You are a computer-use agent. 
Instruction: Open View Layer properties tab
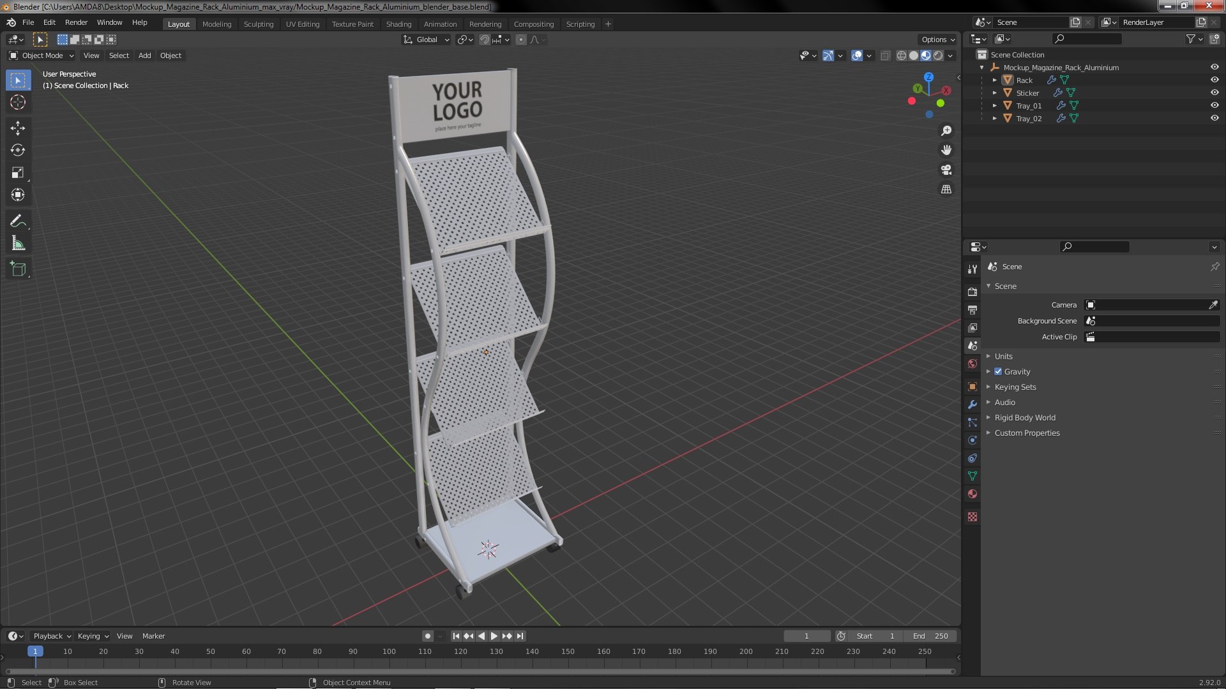coord(972,327)
